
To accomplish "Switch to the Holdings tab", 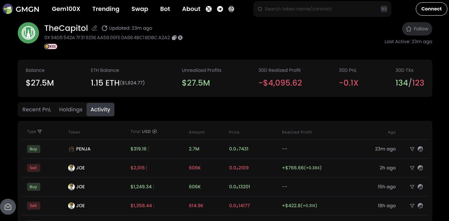I will point(71,109).
